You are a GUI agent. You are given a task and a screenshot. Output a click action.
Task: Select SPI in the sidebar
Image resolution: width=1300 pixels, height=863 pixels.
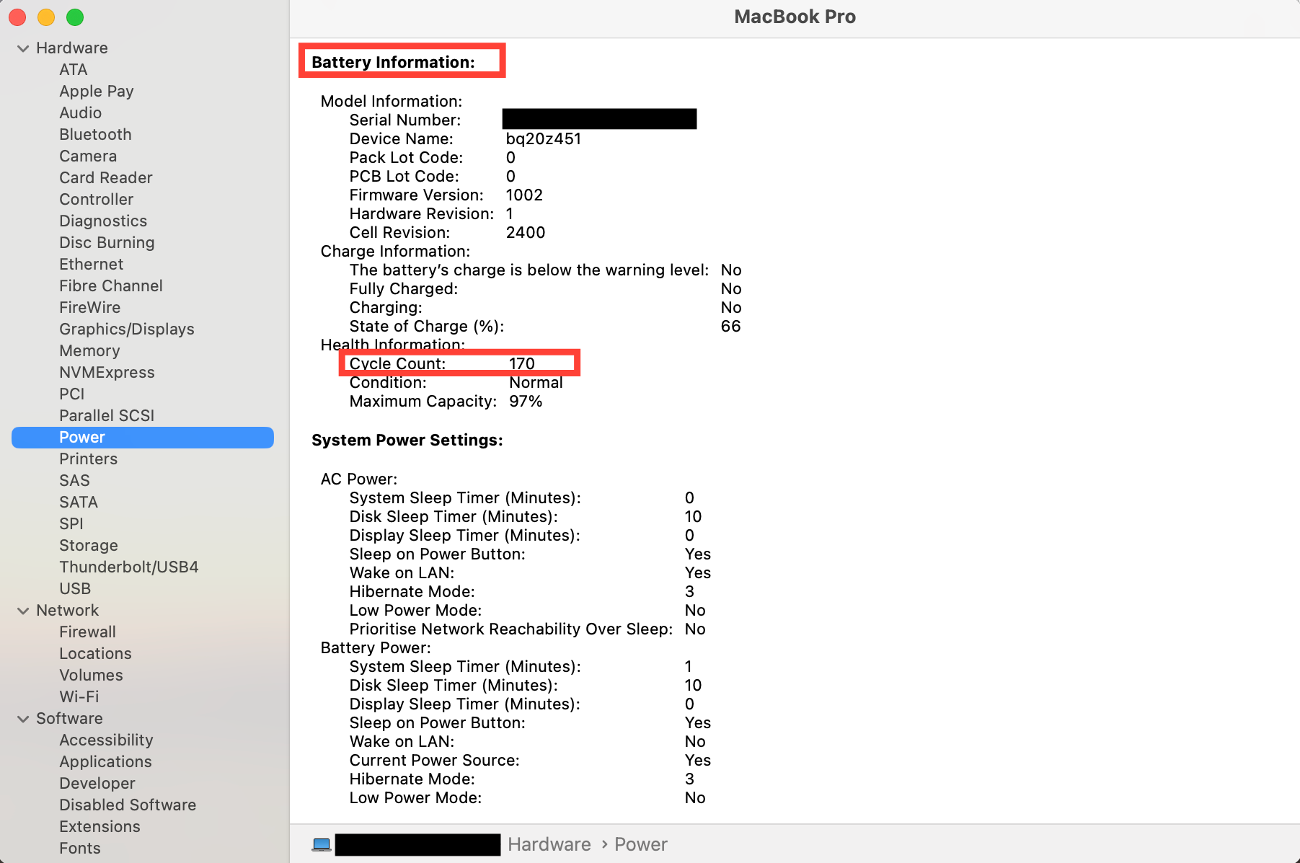(71, 524)
